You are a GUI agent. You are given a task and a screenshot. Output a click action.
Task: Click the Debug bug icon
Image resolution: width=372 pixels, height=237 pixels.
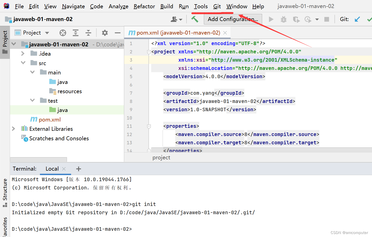(283, 19)
